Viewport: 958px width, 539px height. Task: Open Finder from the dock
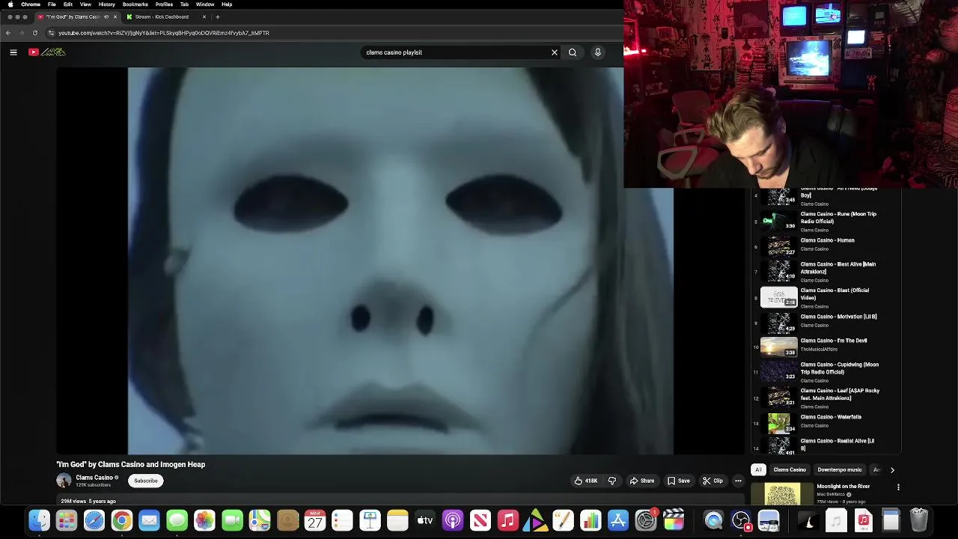(x=39, y=520)
